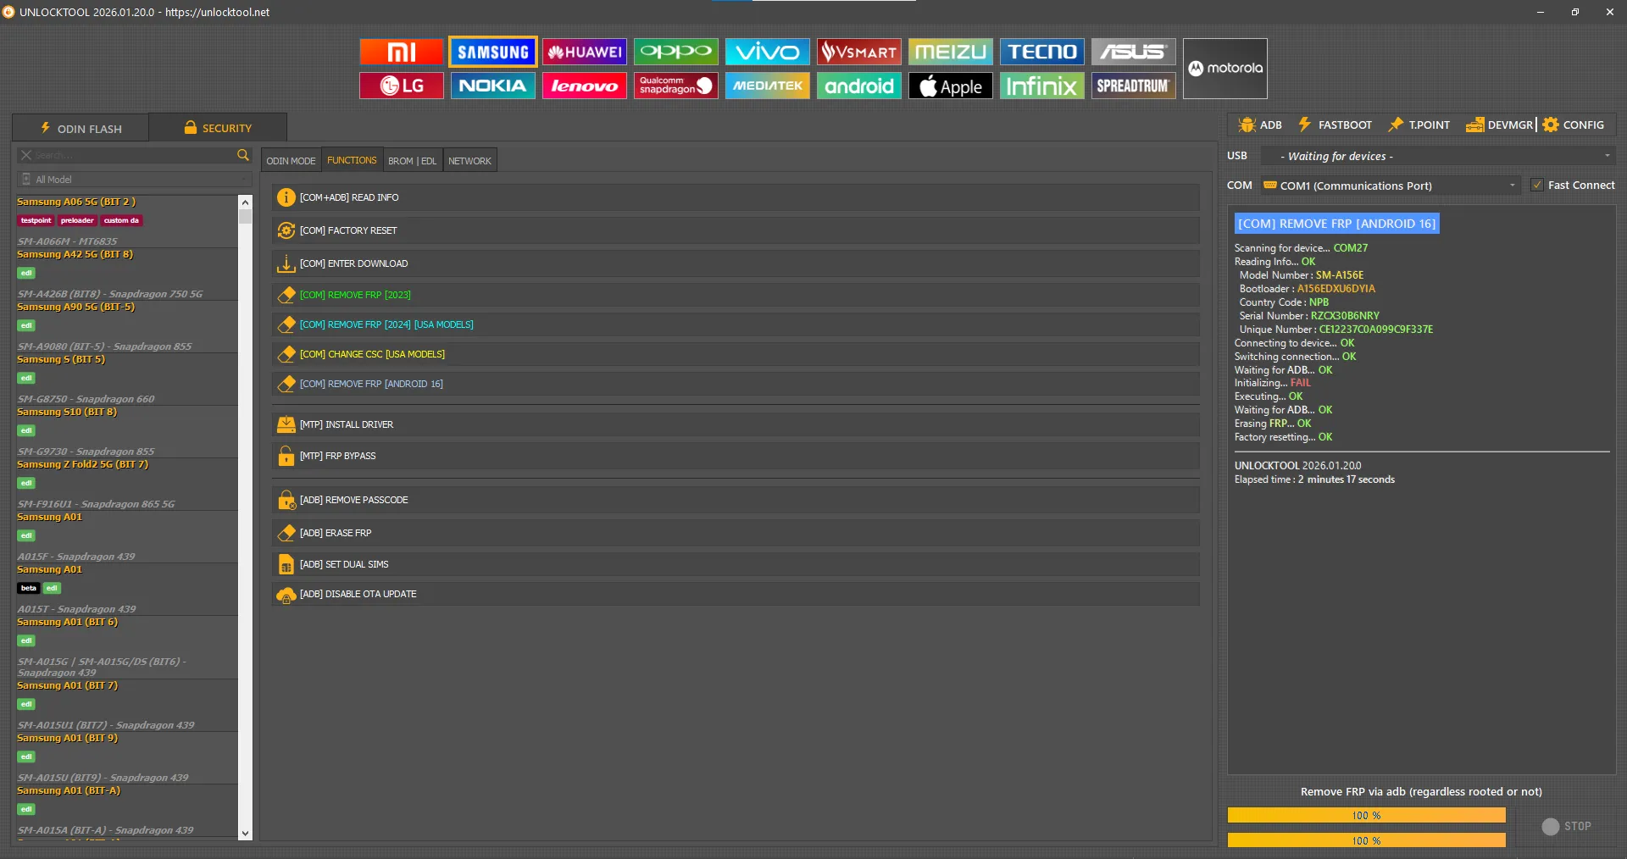The height and width of the screenshot is (859, 1627).
Task: Click the Qualcomm Snapdragon brand icon
Action: (x=675, y=86)
